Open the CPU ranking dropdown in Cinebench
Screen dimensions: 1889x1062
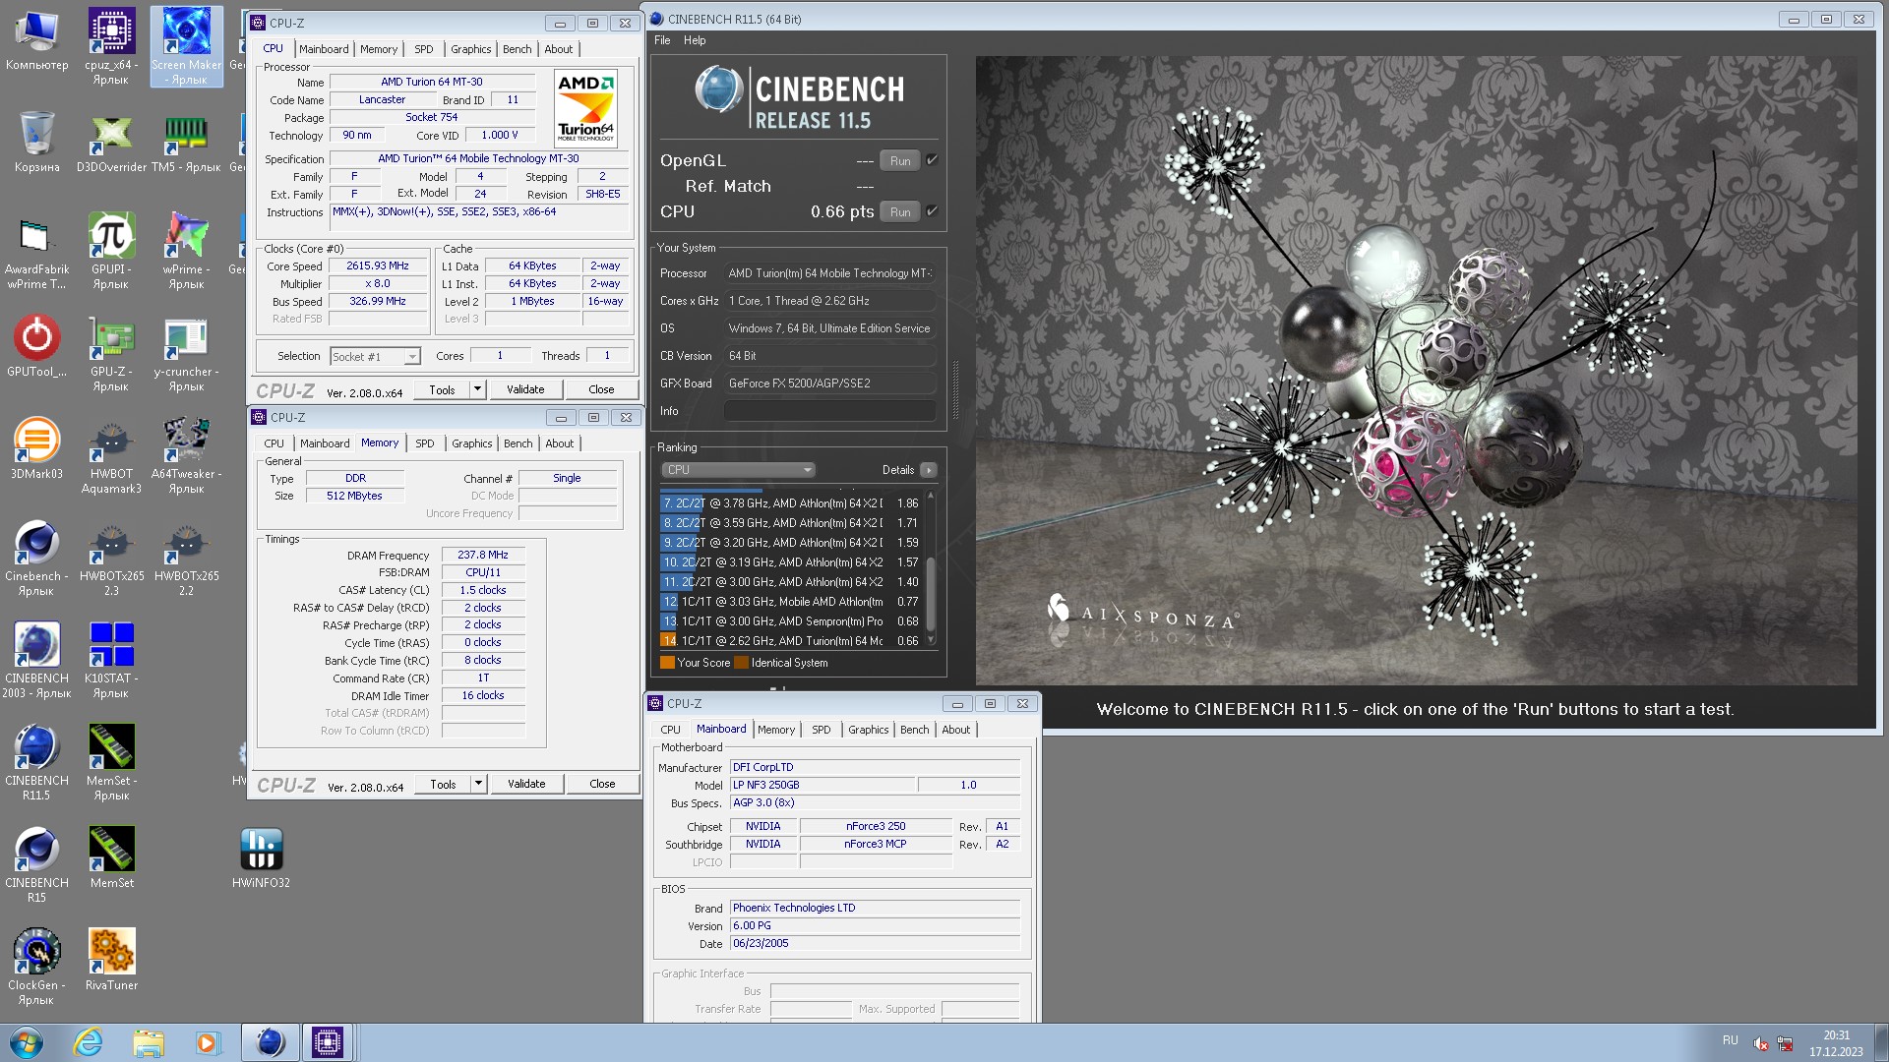738,470
